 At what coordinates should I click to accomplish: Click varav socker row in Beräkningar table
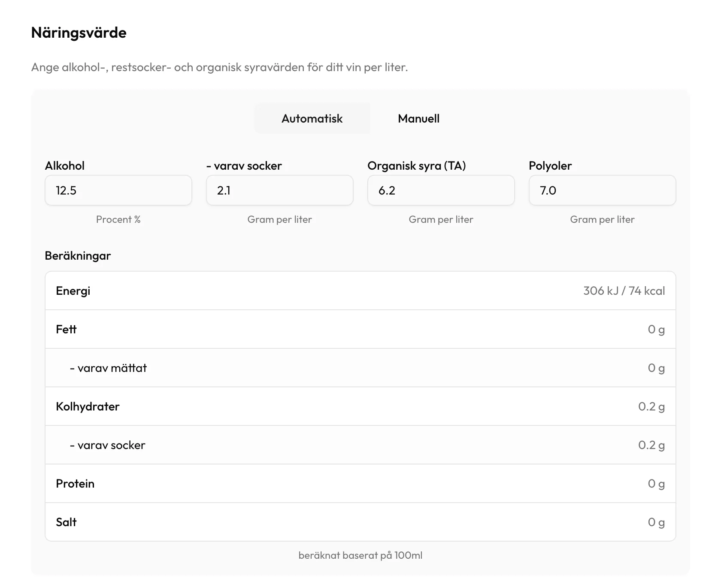(x=360, y=445)
